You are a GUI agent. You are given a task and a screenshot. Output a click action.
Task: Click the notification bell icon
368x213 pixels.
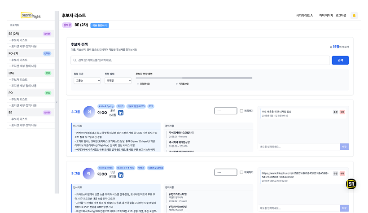click(354, 15)
